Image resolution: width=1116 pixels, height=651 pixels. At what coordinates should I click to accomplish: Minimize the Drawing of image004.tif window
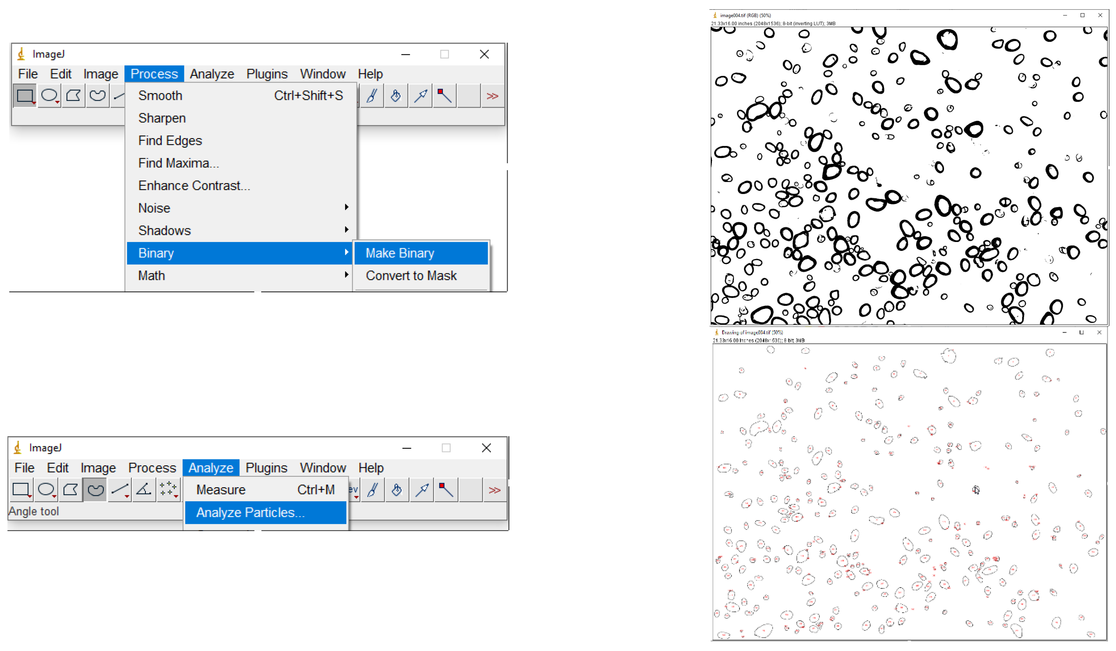coord(1064,332)
